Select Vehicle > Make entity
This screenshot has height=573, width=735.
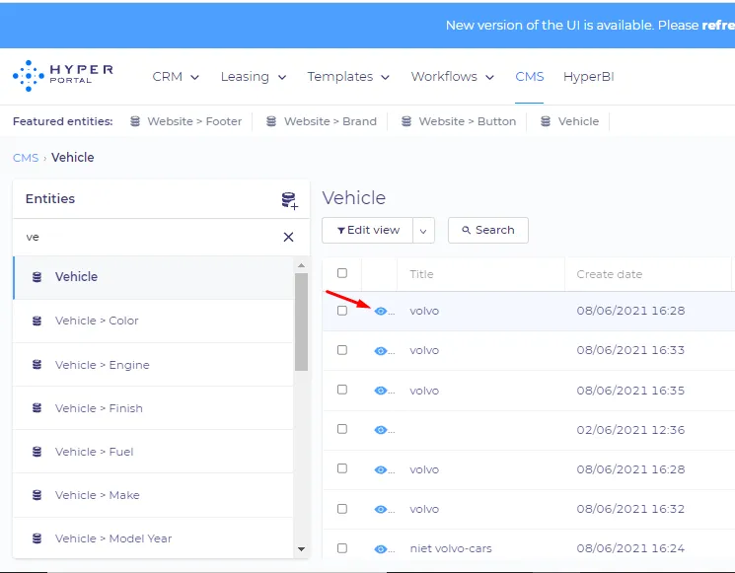pos(153,495)
